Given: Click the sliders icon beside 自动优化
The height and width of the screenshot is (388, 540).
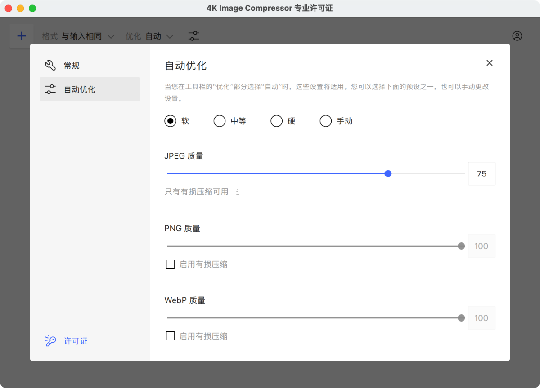Looking at the screenshot, I should click(x=50, y=89).
